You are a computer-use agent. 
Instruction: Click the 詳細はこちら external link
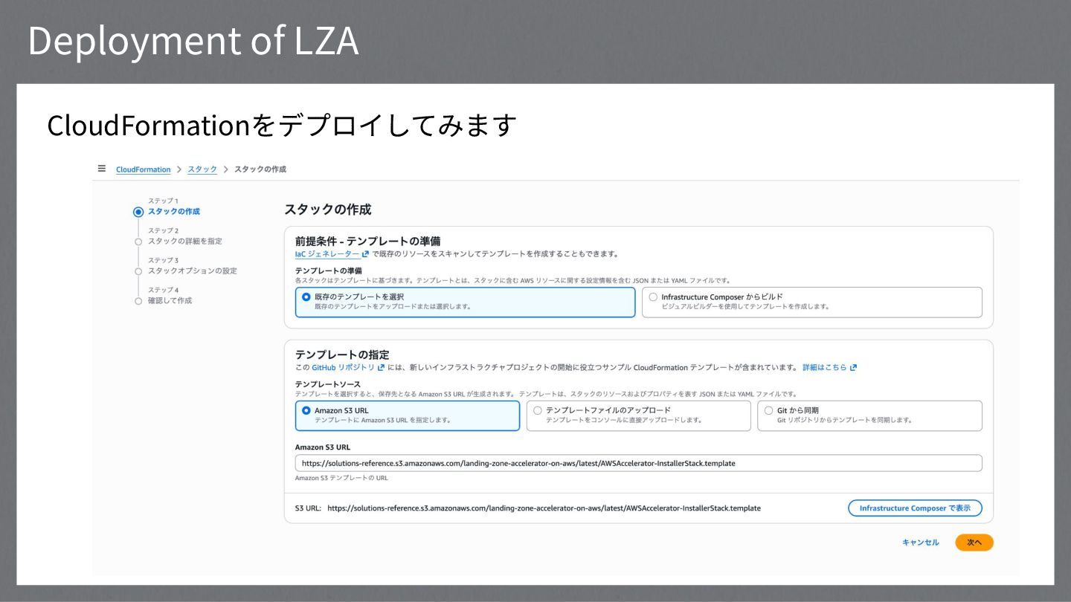coord(829,367)
